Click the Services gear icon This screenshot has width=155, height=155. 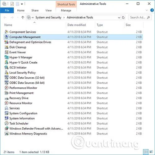click(x=7, y=108)
